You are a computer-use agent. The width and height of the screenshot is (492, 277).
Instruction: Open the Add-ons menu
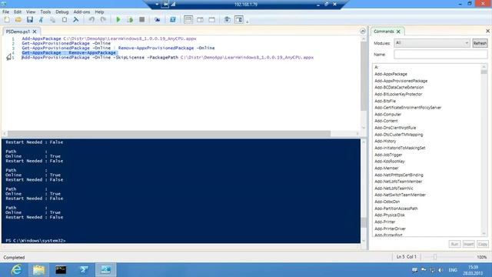81,12
